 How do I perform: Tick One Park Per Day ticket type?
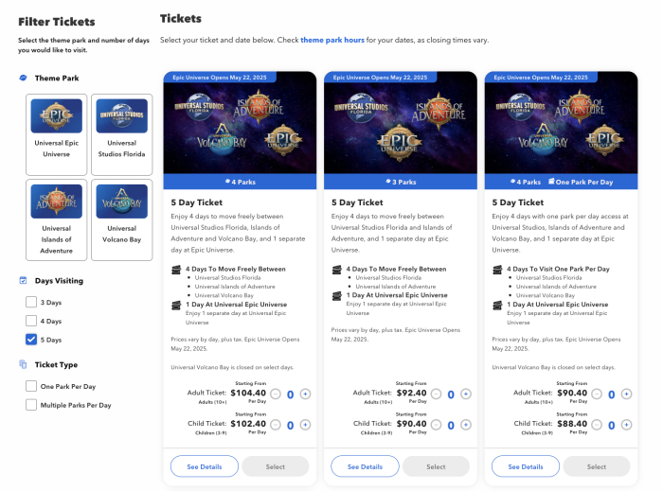click(32, 386)
